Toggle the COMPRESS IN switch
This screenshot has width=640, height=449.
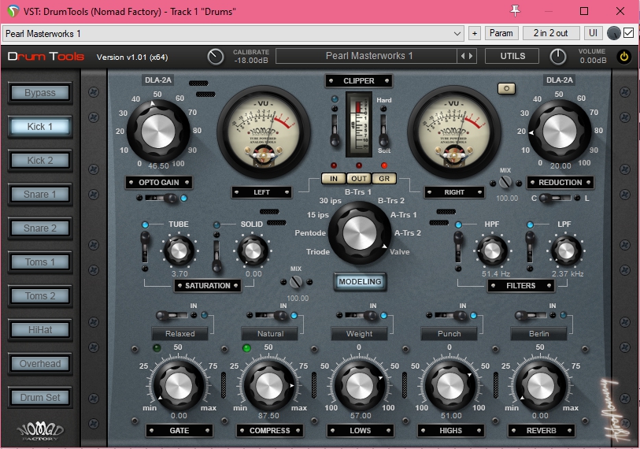(271, 315)
